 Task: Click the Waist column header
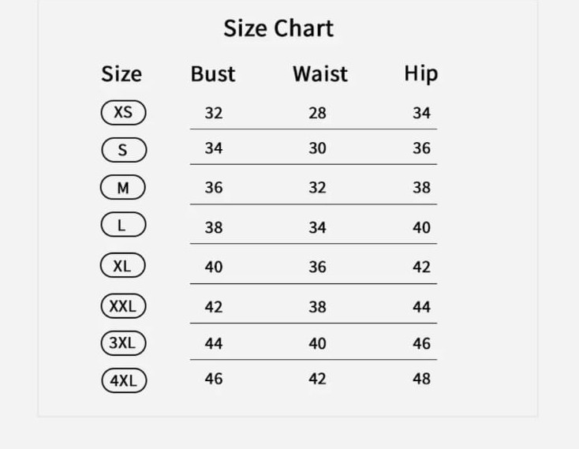click(319, 74)
